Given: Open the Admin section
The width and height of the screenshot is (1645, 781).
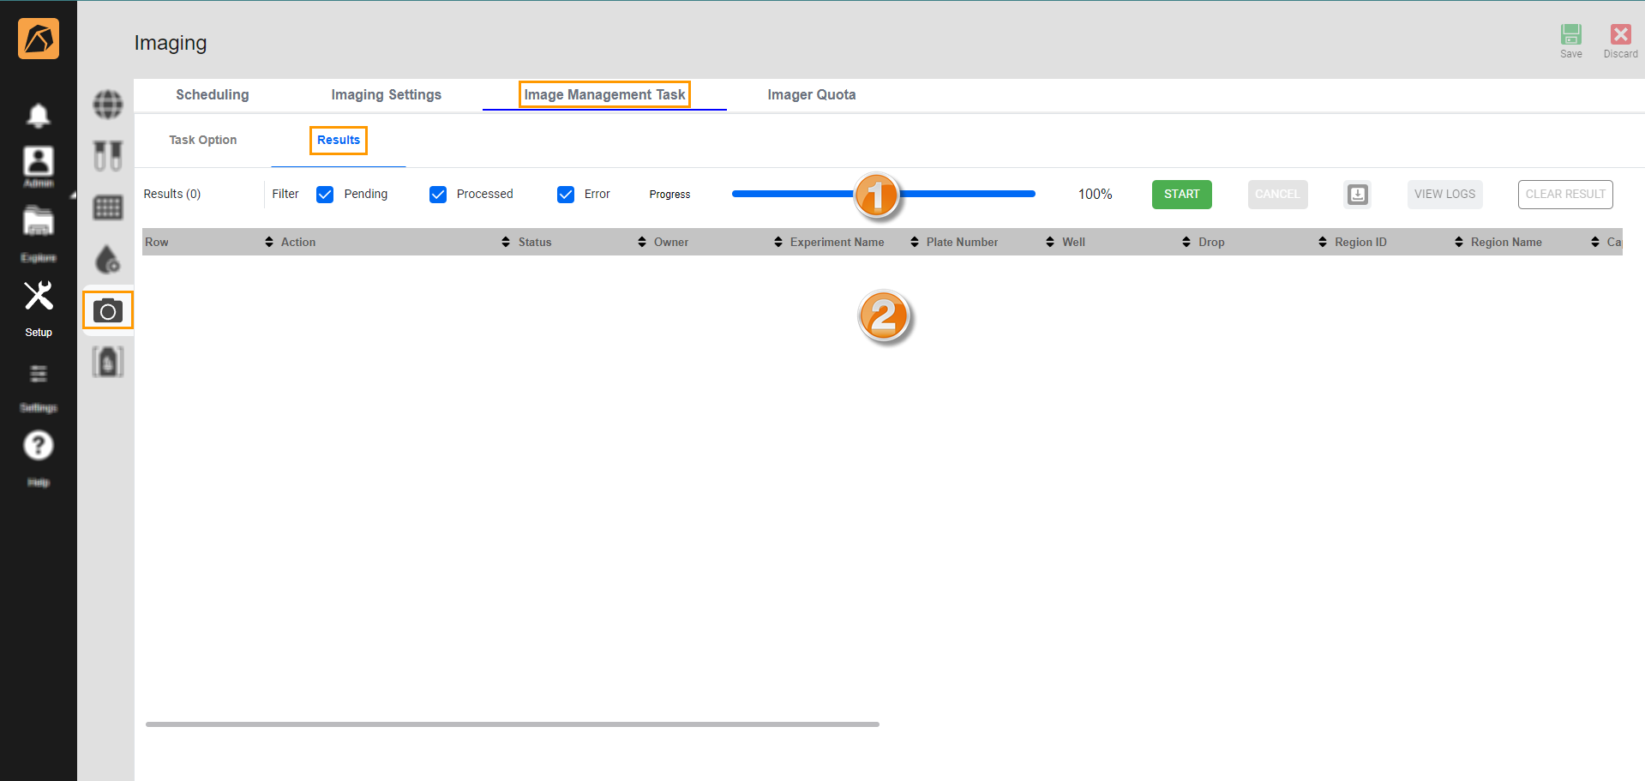Looking at the screenshot, I should (x=38, y=164).
